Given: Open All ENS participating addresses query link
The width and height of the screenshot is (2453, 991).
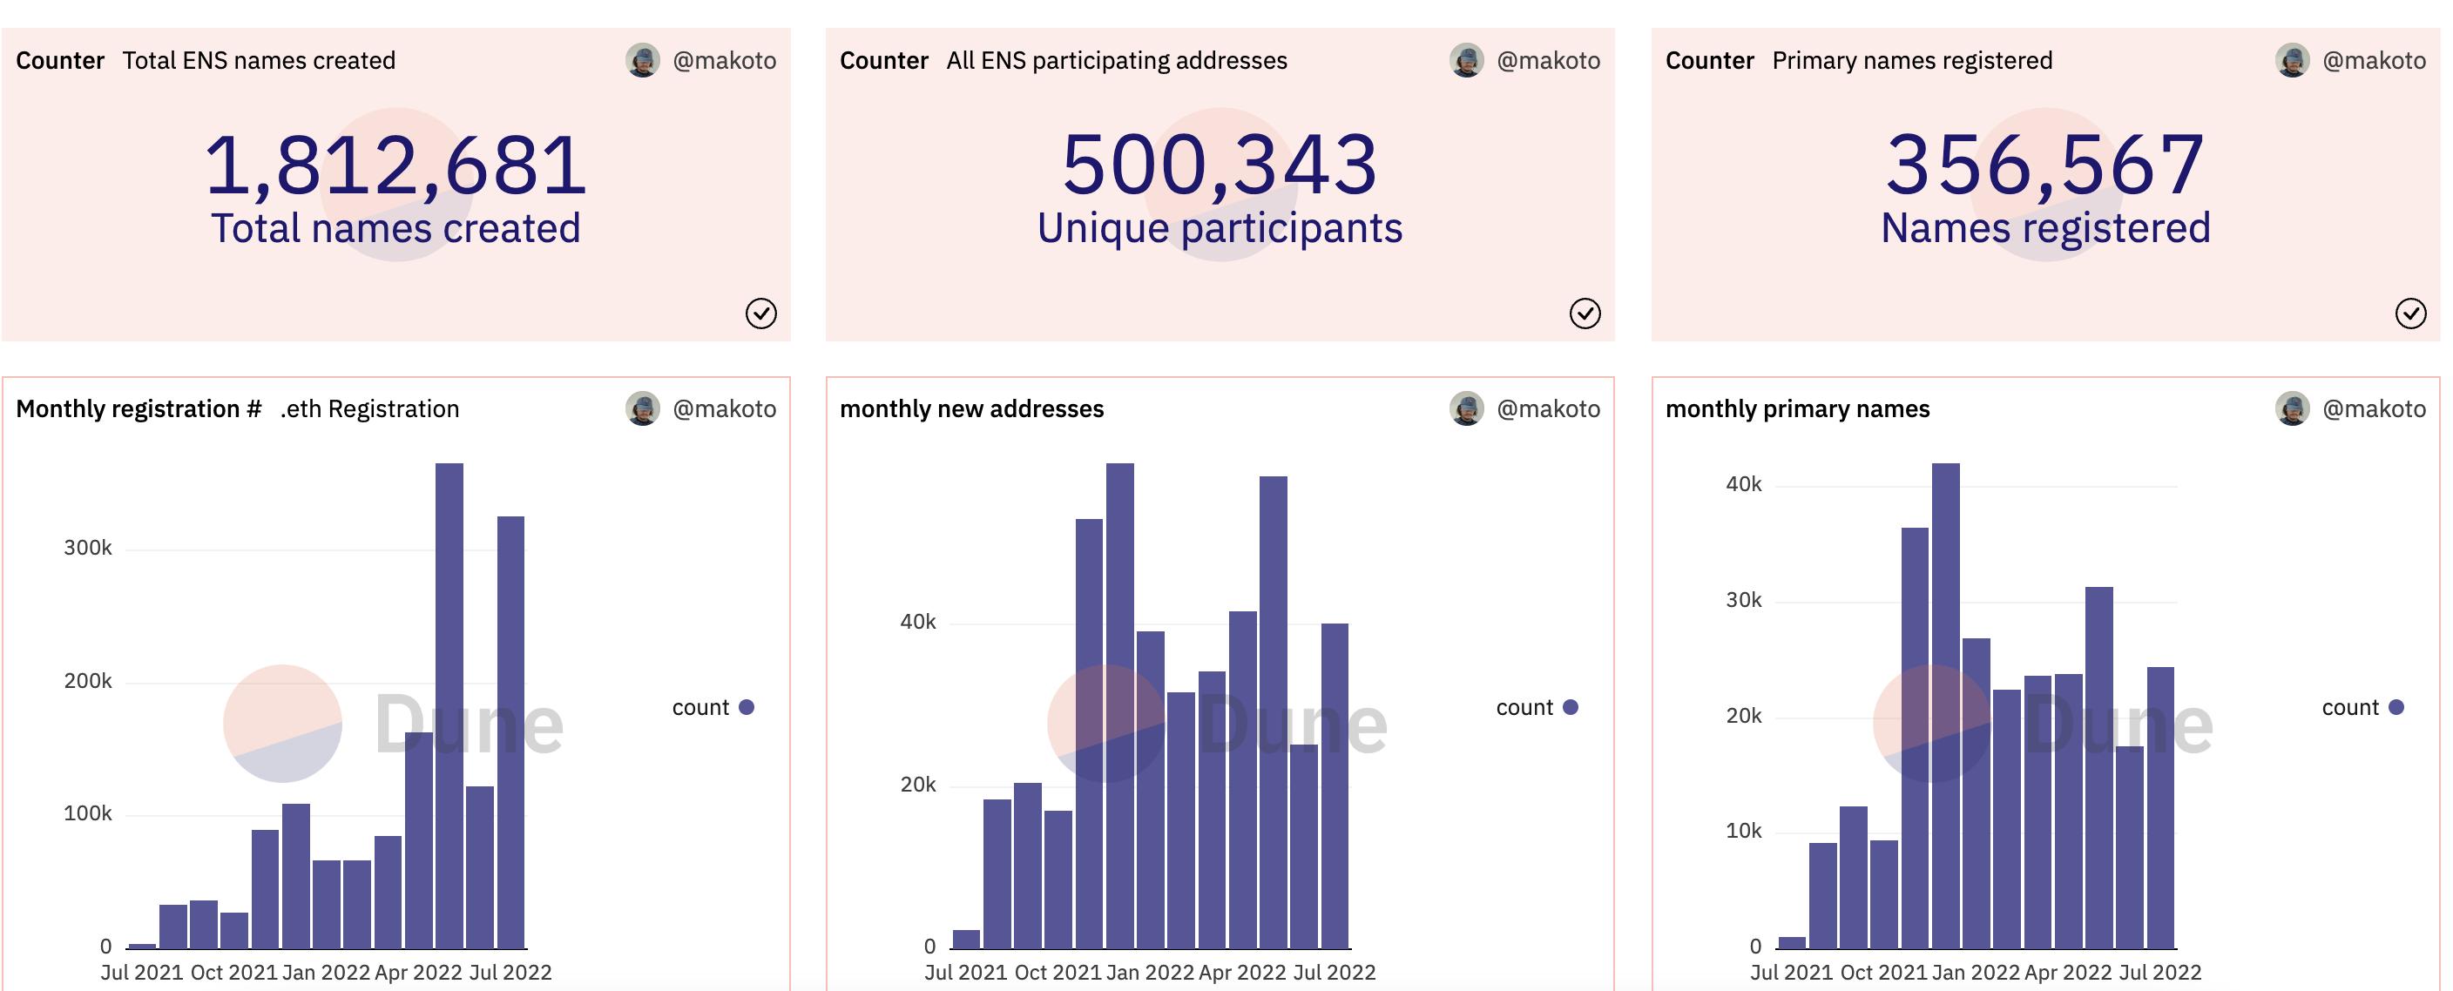Looking at the screenshot, I should 1116,60.
